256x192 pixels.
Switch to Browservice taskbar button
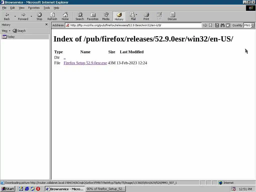pos(65,189)
